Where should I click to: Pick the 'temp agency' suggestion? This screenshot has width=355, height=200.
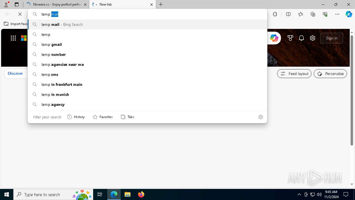pyautogui.click(x=147, y=104)
